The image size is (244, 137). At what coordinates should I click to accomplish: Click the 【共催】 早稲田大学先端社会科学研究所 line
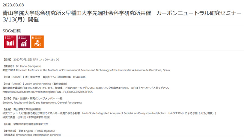[x=26, y=124]
